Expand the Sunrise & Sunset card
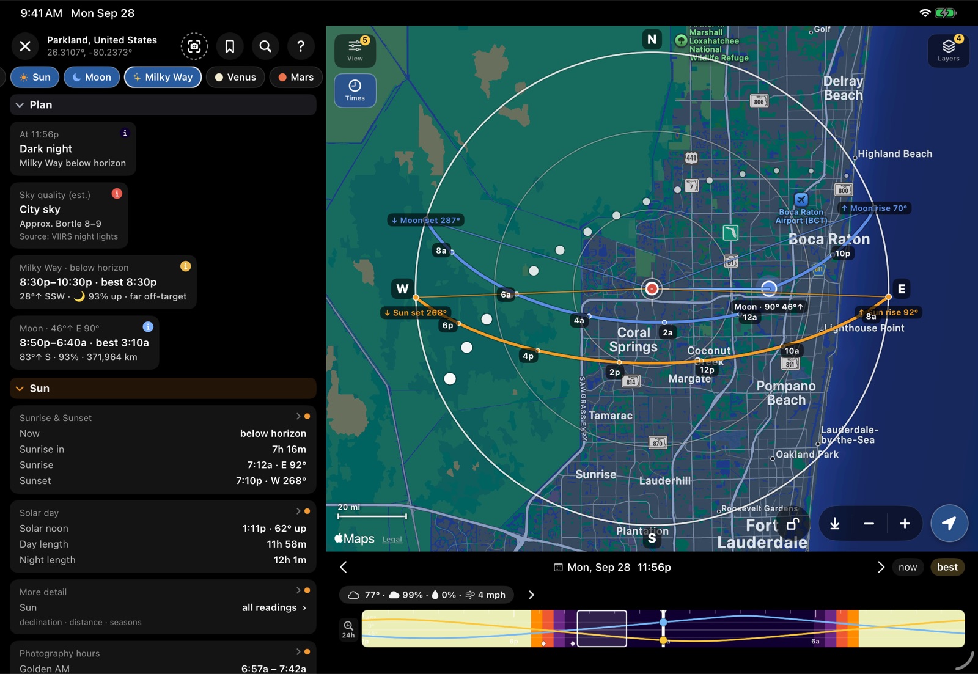978x674 pixels. coord(298,417)
